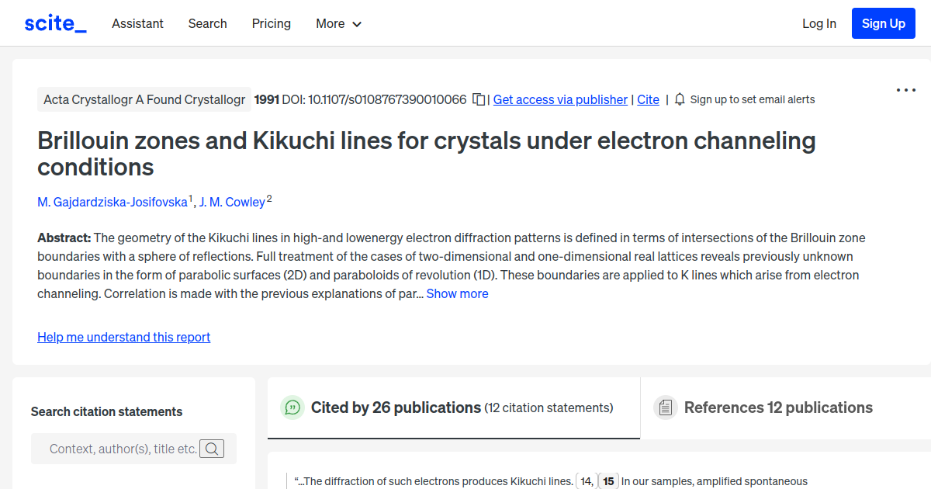Click Get access via publisher link
Viewport: 931px width, 489px height.
click(x=560, y=99)
